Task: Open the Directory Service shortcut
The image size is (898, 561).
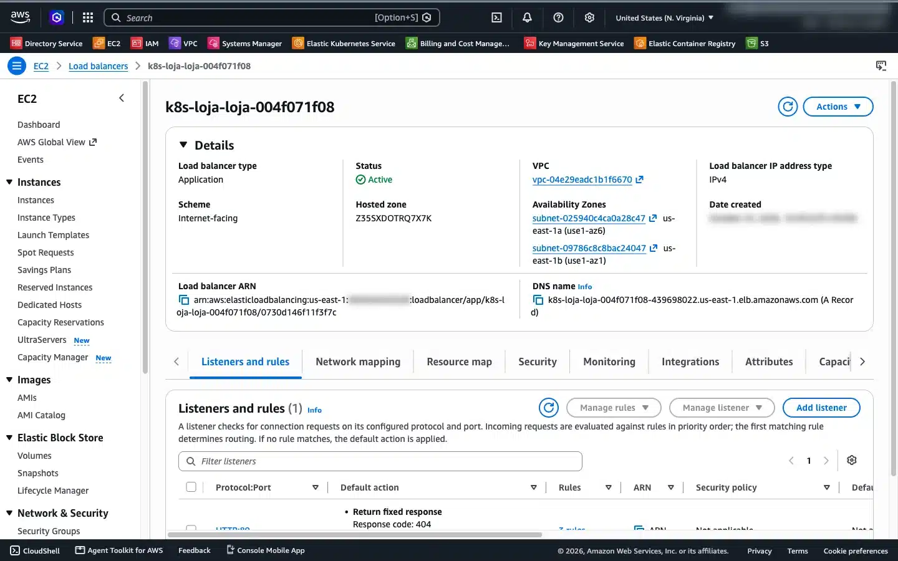Action: [47, 43]
